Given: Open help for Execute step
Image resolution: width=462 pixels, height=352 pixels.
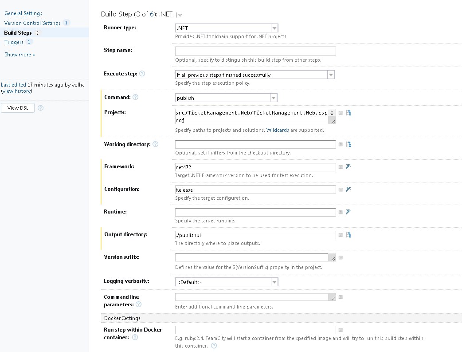Looking at the screenshot, I should click(x=142, y=74).
